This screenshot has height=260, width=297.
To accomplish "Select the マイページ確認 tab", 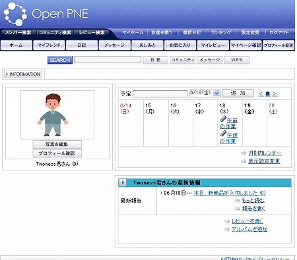I will [x=246, y=45].
